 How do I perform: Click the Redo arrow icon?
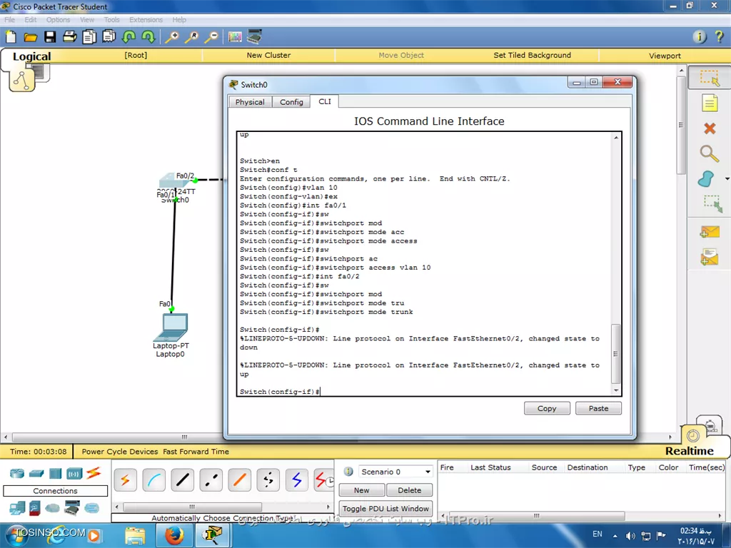click(x=148, y=37)
